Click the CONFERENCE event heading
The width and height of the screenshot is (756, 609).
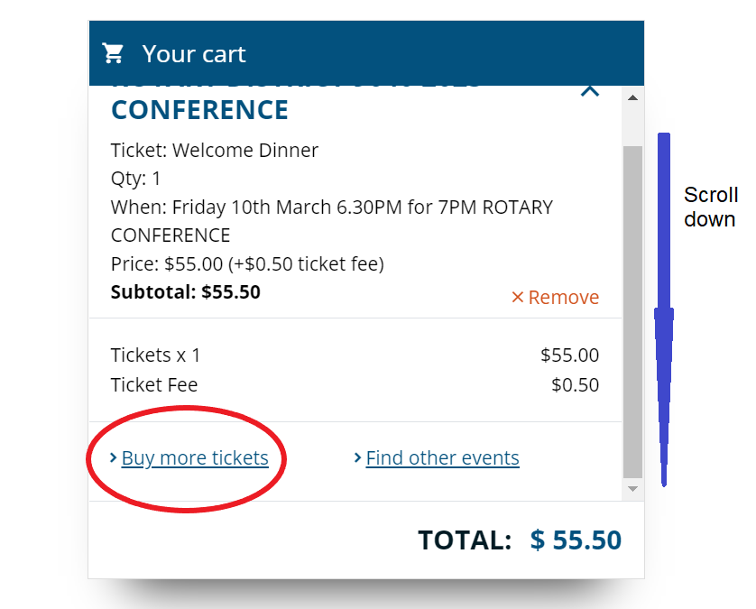(199, 110)
